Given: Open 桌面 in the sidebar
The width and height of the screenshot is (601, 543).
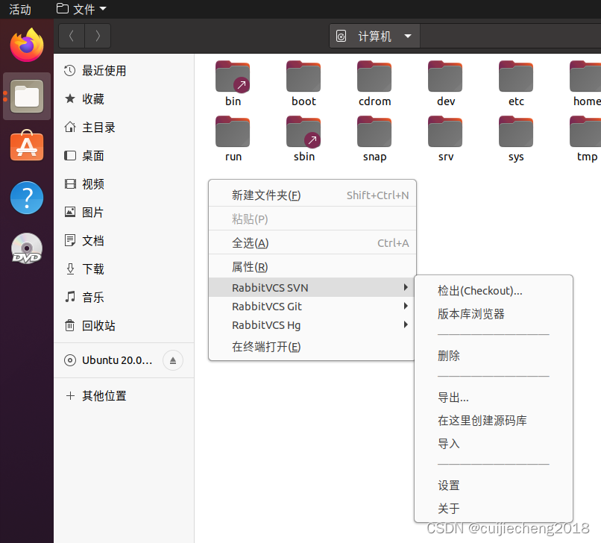Looking at the screenshot, I should [x=124, y=156].
